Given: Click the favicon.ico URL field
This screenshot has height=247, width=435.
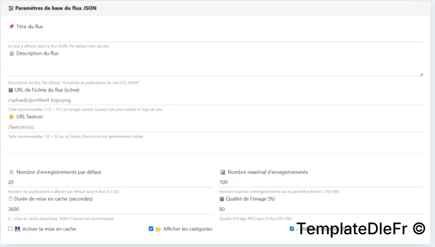Looking at the screenshot, I should [215, 127].
